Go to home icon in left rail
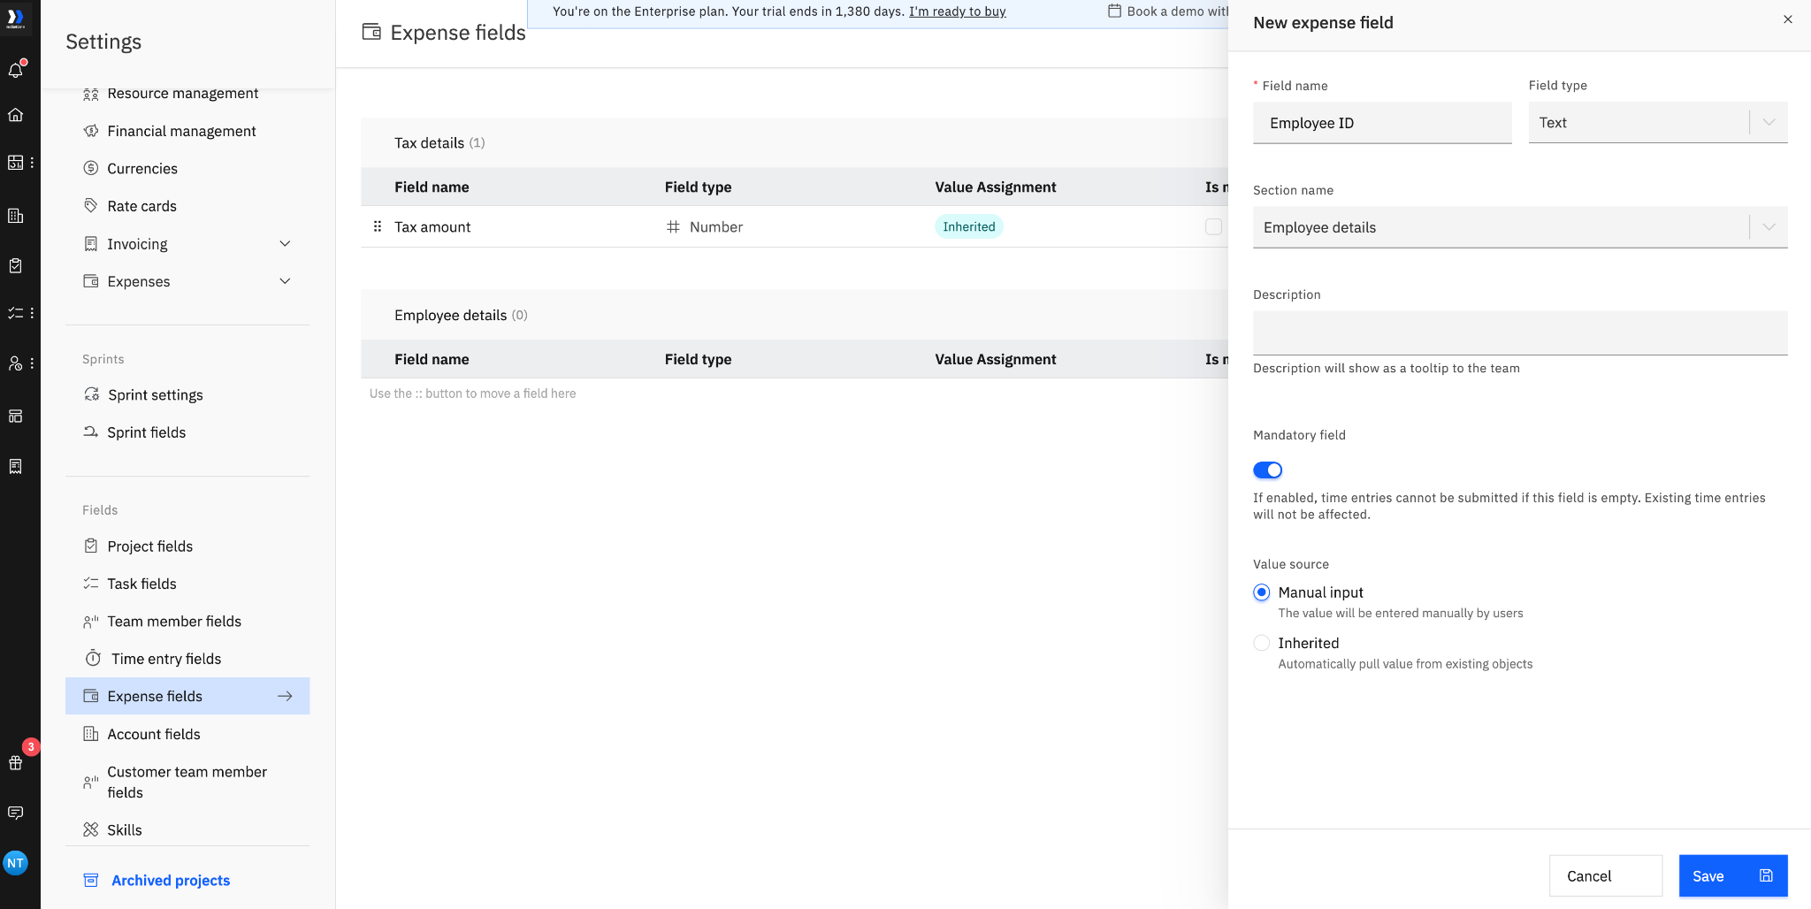This screenshot has width=1811, height=909. pos(16,115)
